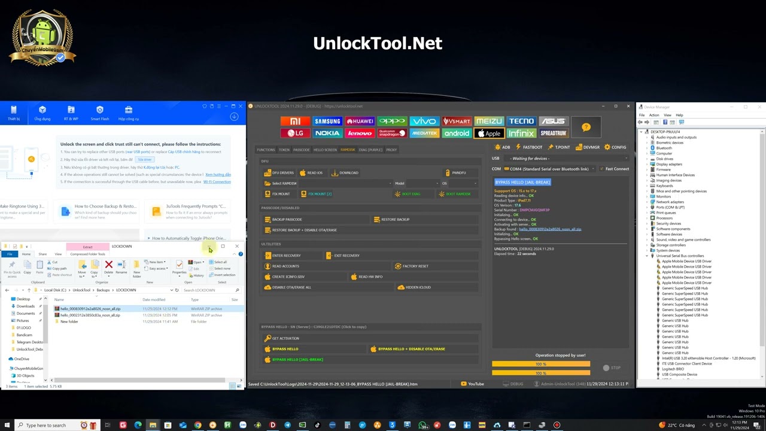
Task: Open UnlockTool CONFIG settings
Action: coord(615,147)
